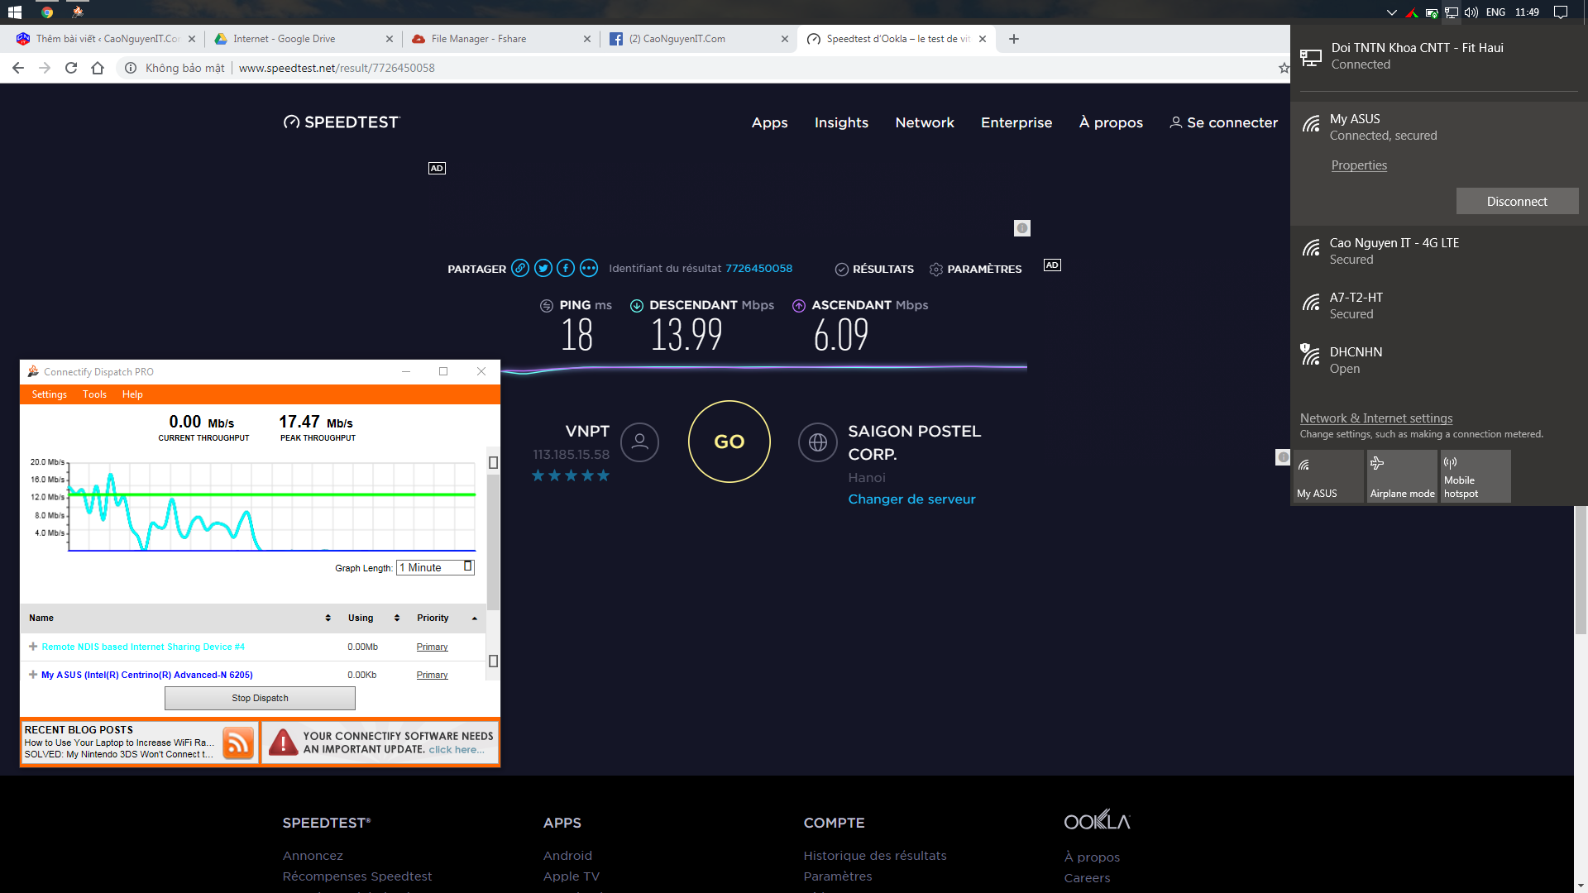The width and height of the screenshot is (1588, 893).
Task: Open Insights in Speedtest navigation
Action: [841, 122]
